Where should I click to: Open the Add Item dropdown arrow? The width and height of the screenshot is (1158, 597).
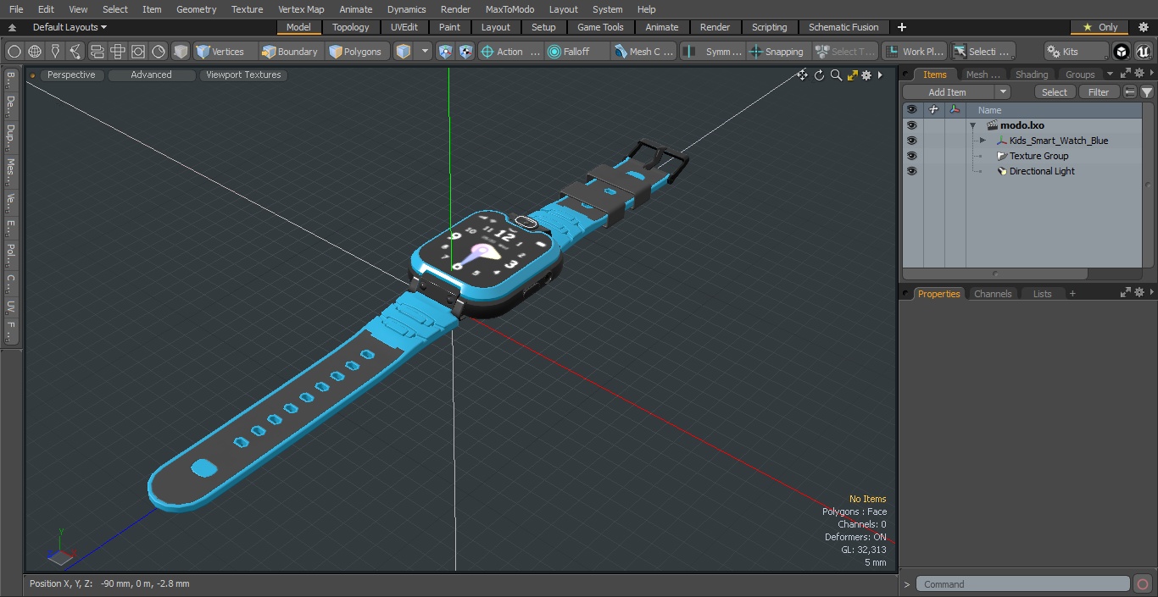click(1003, 92)
